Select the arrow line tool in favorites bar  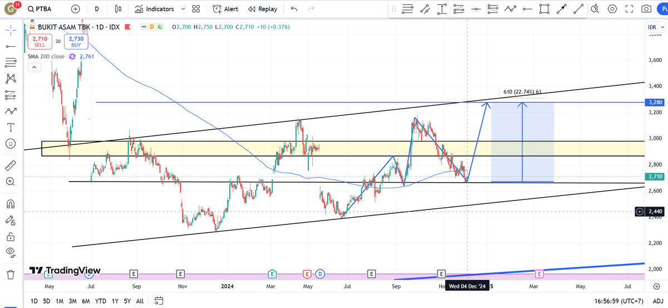562,9
